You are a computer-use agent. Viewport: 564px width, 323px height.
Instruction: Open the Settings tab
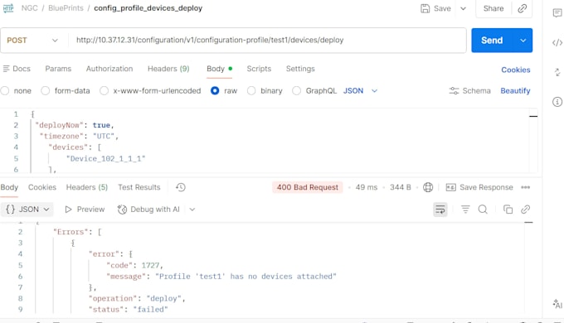[300, 69]
